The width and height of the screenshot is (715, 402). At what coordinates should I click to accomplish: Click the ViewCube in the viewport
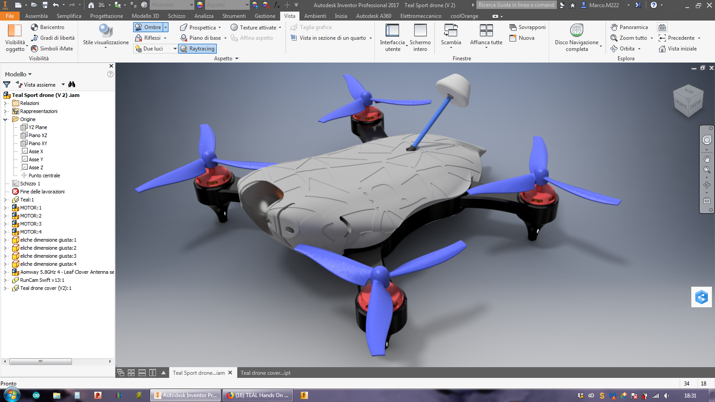point(688,101)
